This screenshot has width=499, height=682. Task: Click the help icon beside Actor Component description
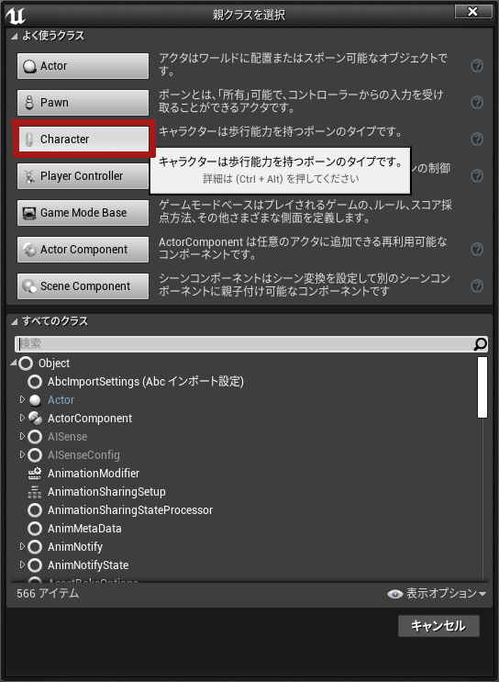pos(477,250)
